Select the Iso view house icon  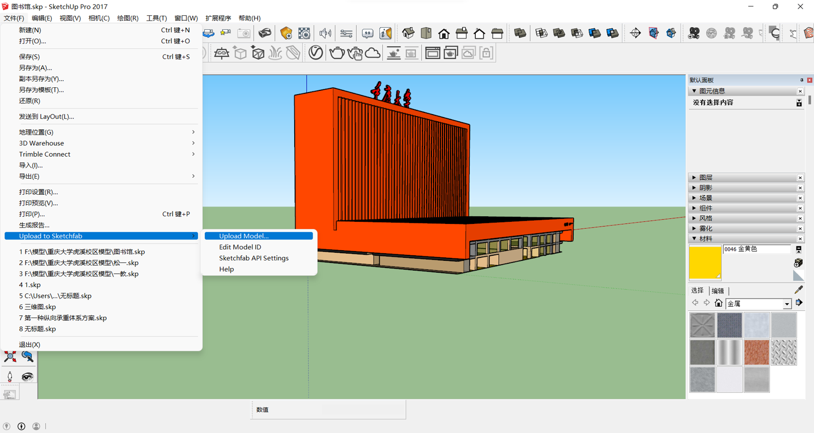408,33
